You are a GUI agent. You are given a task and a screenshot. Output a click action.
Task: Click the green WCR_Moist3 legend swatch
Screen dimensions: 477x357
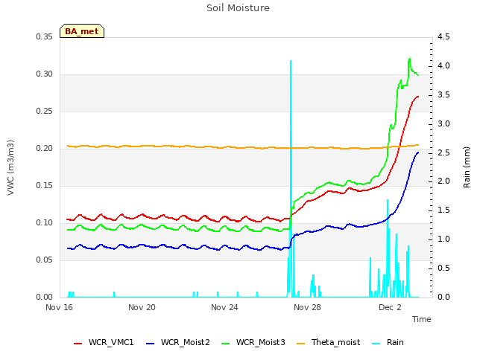225,344
